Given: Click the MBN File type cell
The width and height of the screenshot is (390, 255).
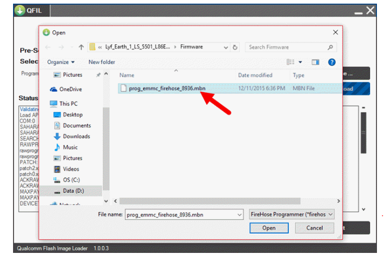Looking at the screenshot, I should click(x=303, y=88).
